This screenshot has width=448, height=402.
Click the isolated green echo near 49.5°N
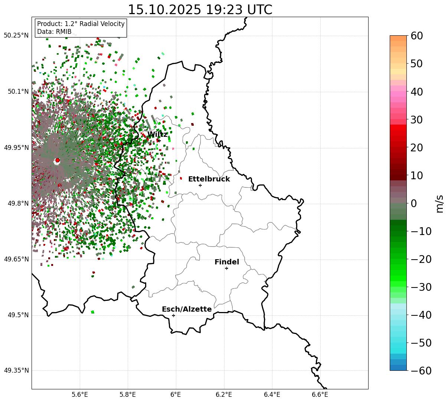point(92,312)
